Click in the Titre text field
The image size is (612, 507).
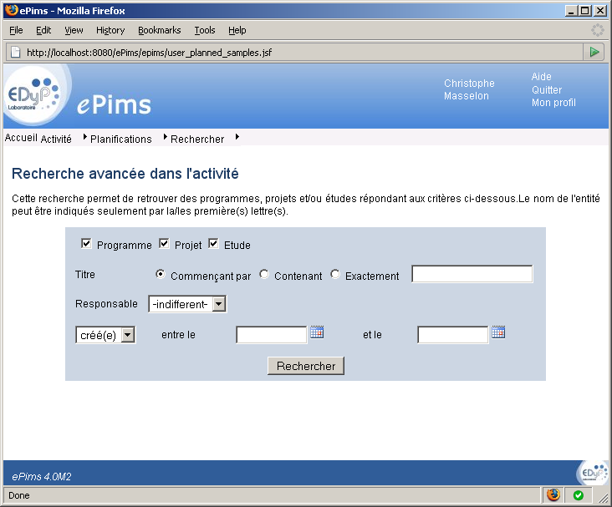click(472, 275)
